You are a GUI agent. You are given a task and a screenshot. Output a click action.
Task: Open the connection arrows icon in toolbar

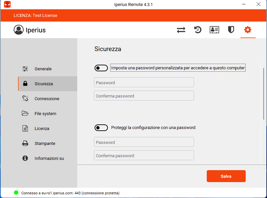pyautogui.click(x=181, y=30)
